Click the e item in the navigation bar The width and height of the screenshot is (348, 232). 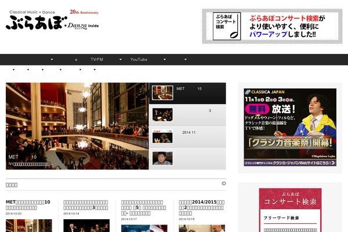[76, 60]
